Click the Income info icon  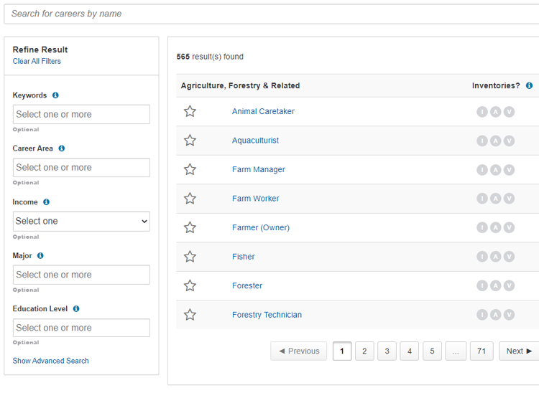[47, 202]
